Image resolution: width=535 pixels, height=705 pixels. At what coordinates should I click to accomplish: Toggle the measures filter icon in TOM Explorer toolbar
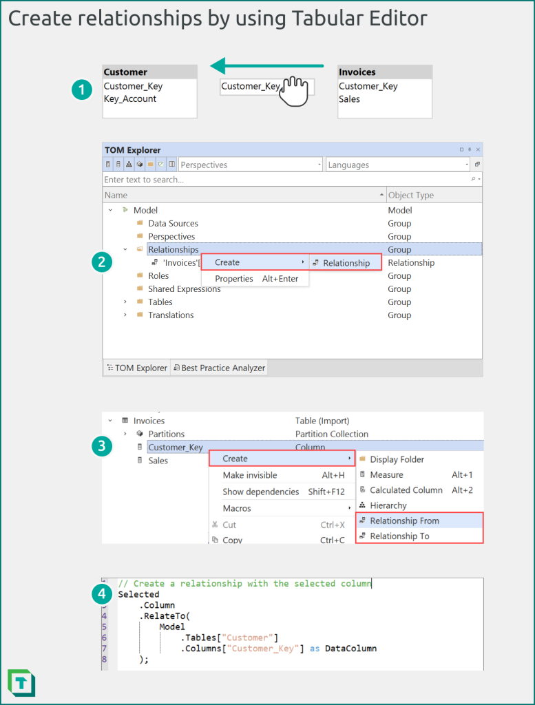[108, 165]
